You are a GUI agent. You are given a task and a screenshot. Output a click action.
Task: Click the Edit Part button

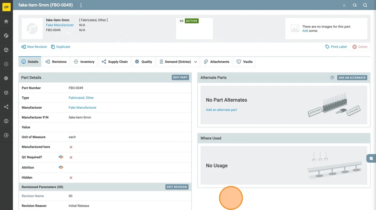pyautogui.click(x=180, y=77)
